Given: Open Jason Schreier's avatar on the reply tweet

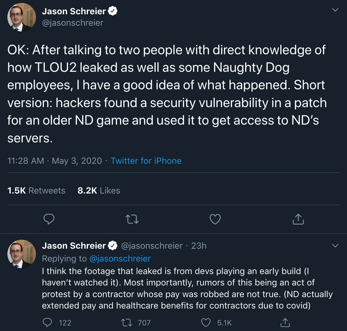Looking at the screenshot, I should point(22,254).
